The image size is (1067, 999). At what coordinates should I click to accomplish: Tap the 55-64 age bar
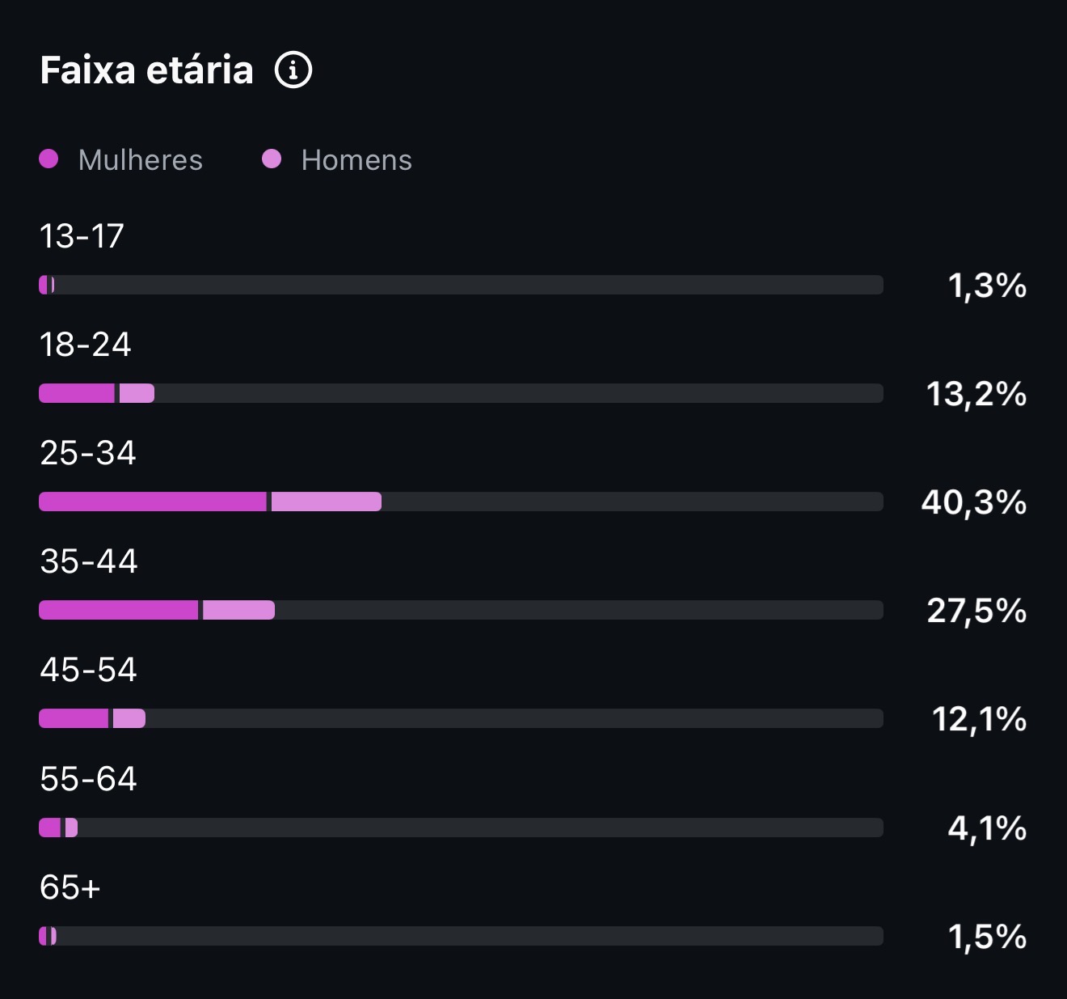tap(461, 828)
